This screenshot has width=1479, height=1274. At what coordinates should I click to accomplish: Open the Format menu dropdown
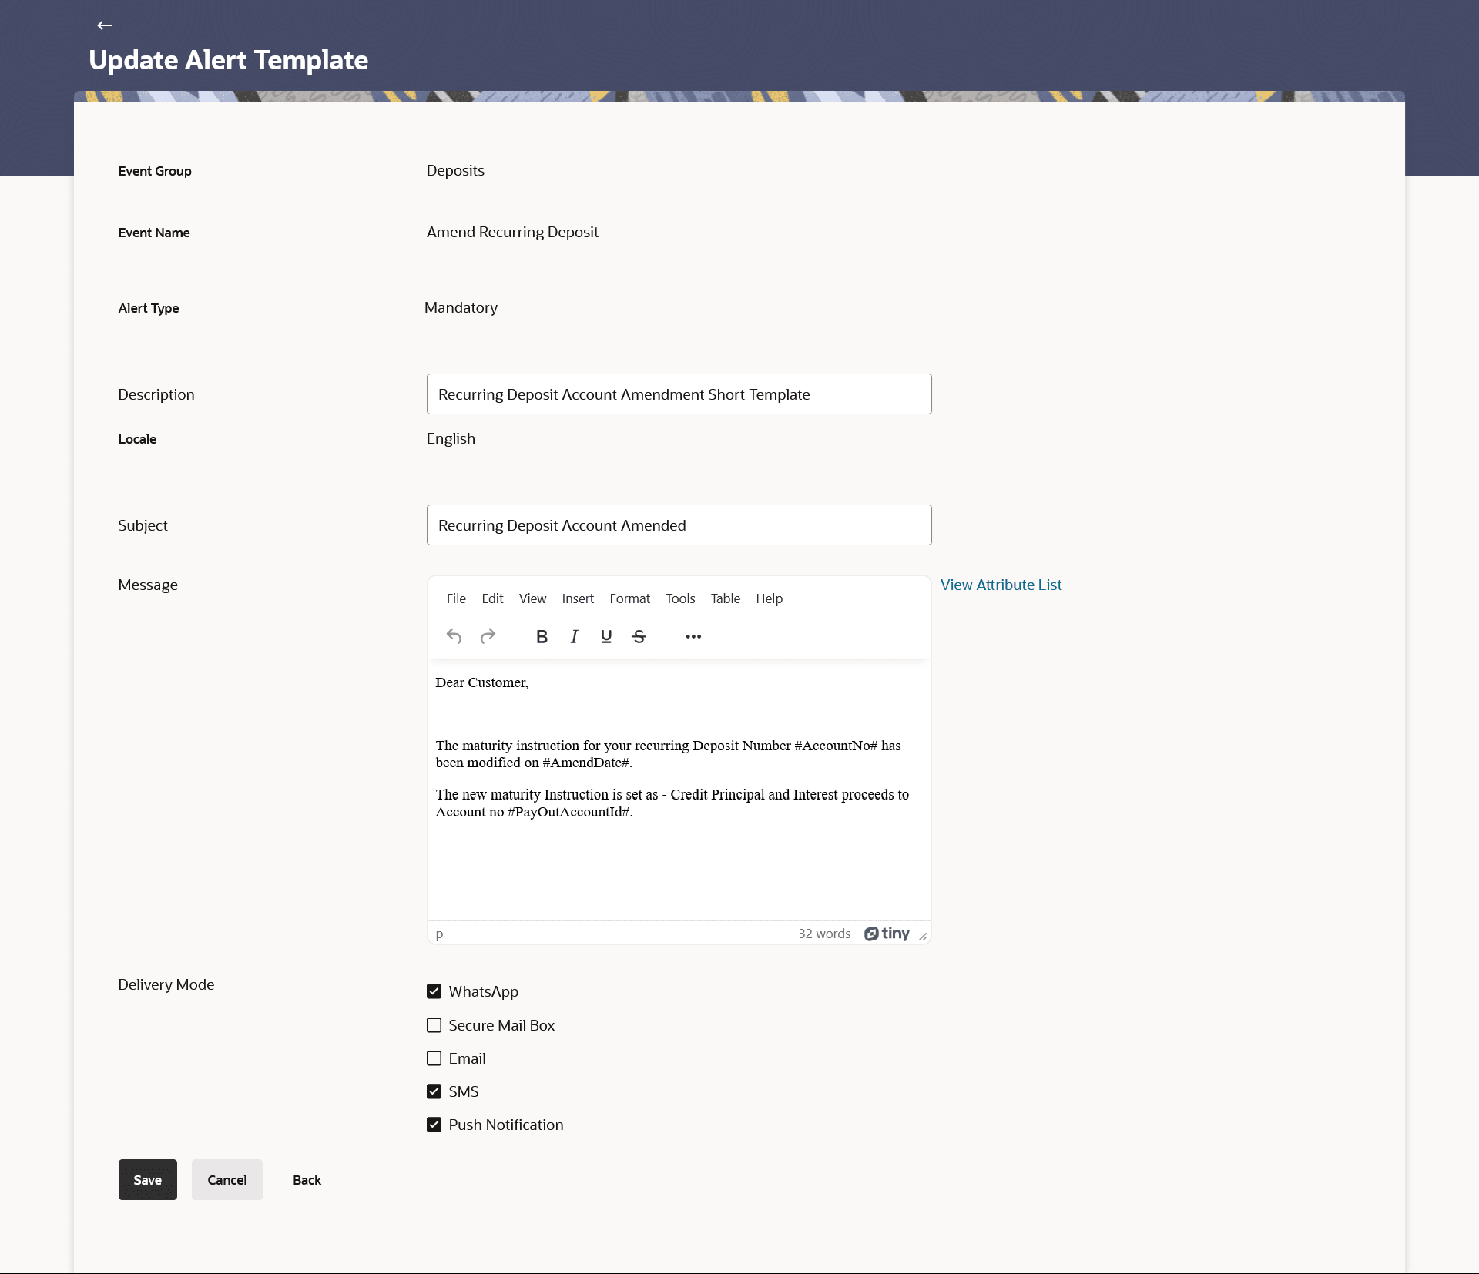[629, 598]
